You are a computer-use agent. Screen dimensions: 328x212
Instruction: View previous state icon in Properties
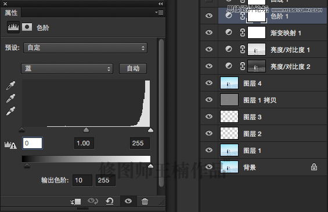click(x=93, y=201)
